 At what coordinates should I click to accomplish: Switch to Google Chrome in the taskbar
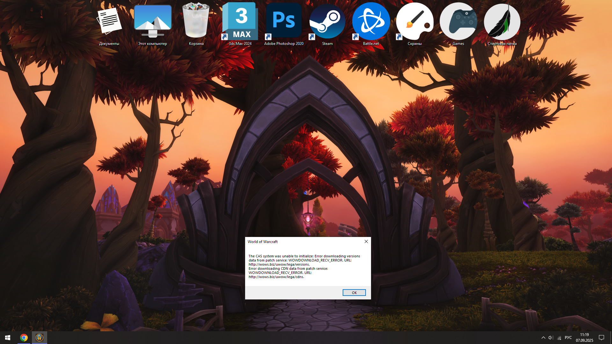tap(24, 338)
